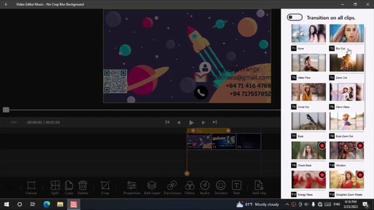Pick the Buzz transition with bird thumbnail
This screenshot has width=374, height=210.
coord(309,121)
